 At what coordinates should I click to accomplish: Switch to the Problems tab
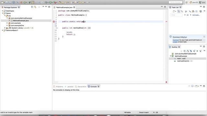click(x=58, y=87)
